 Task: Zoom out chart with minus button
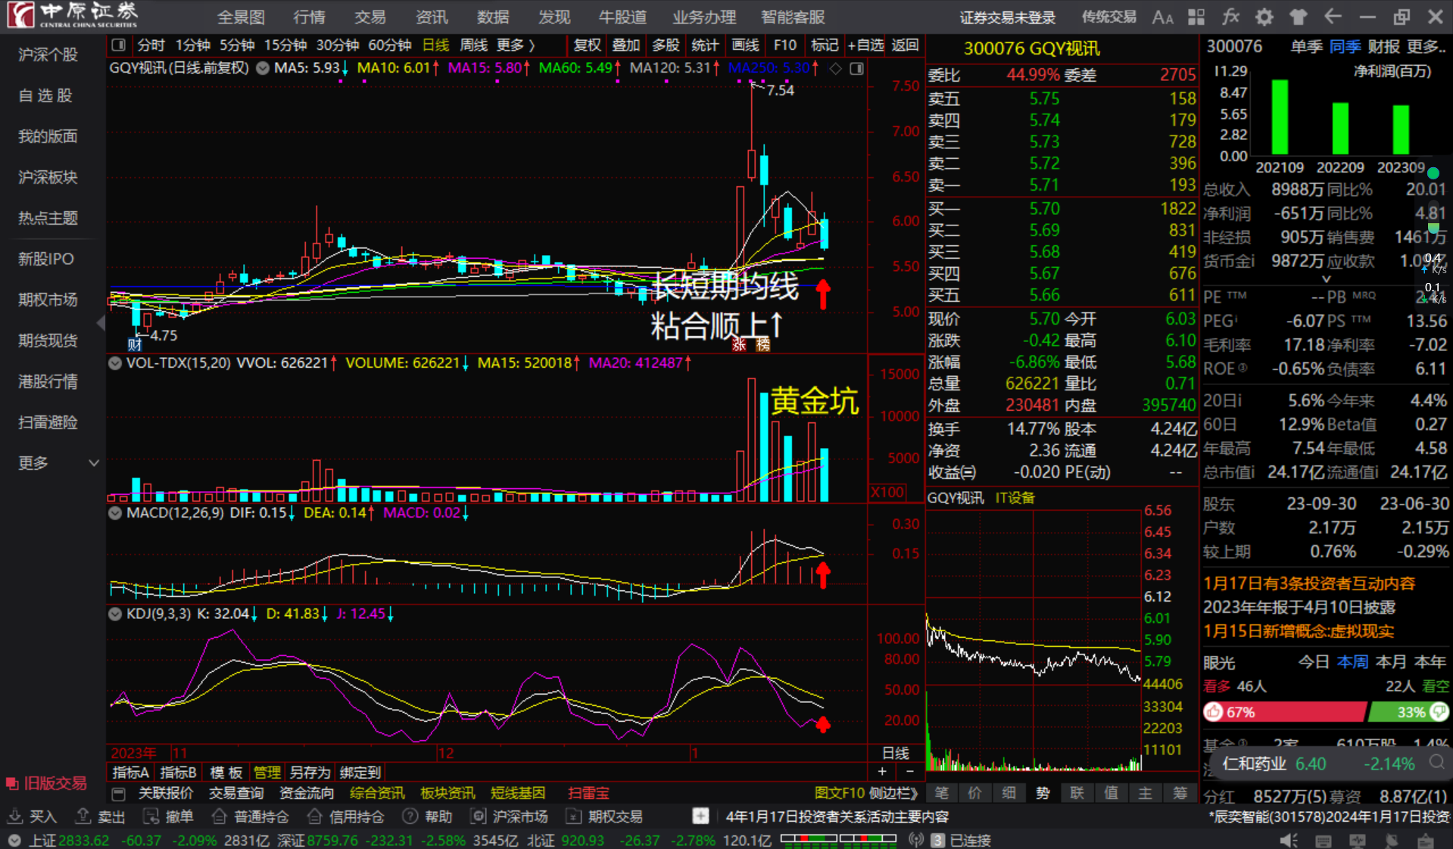(910, 771)
